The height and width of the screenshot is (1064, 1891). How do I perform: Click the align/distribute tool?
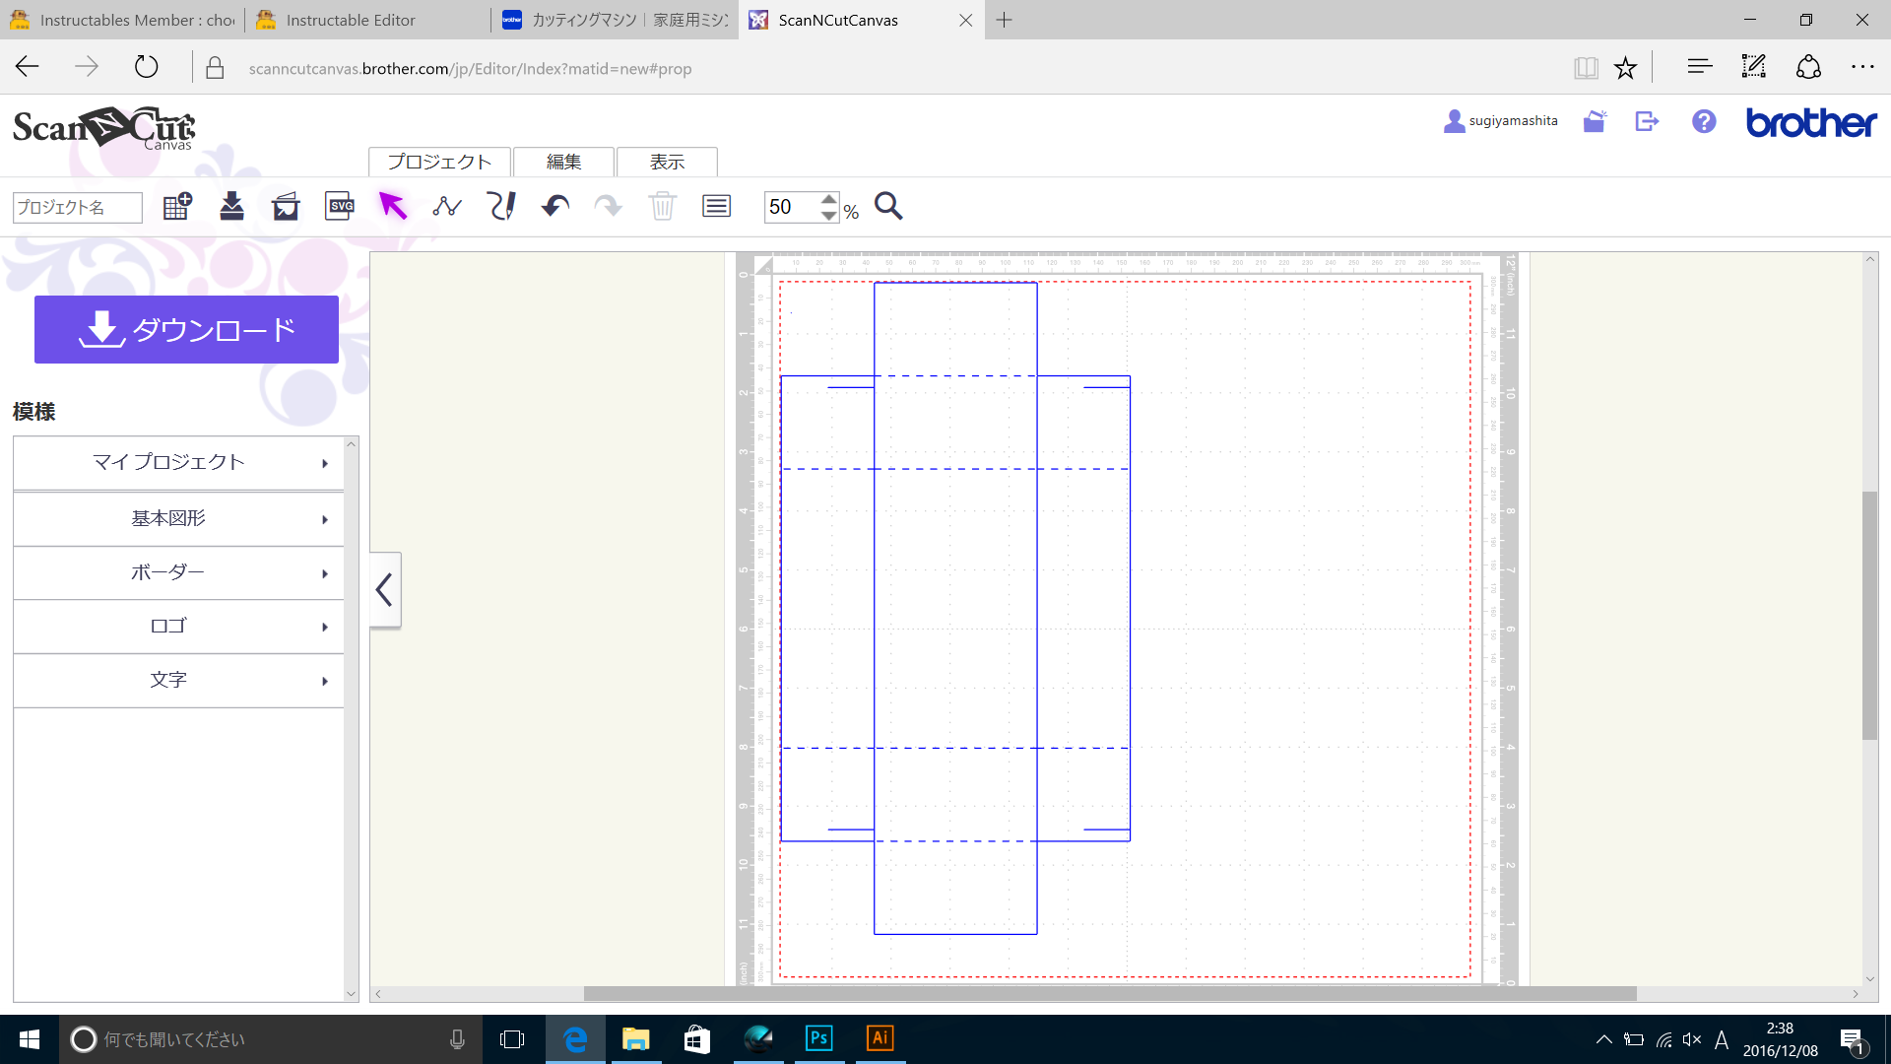(x=716, y=205)
